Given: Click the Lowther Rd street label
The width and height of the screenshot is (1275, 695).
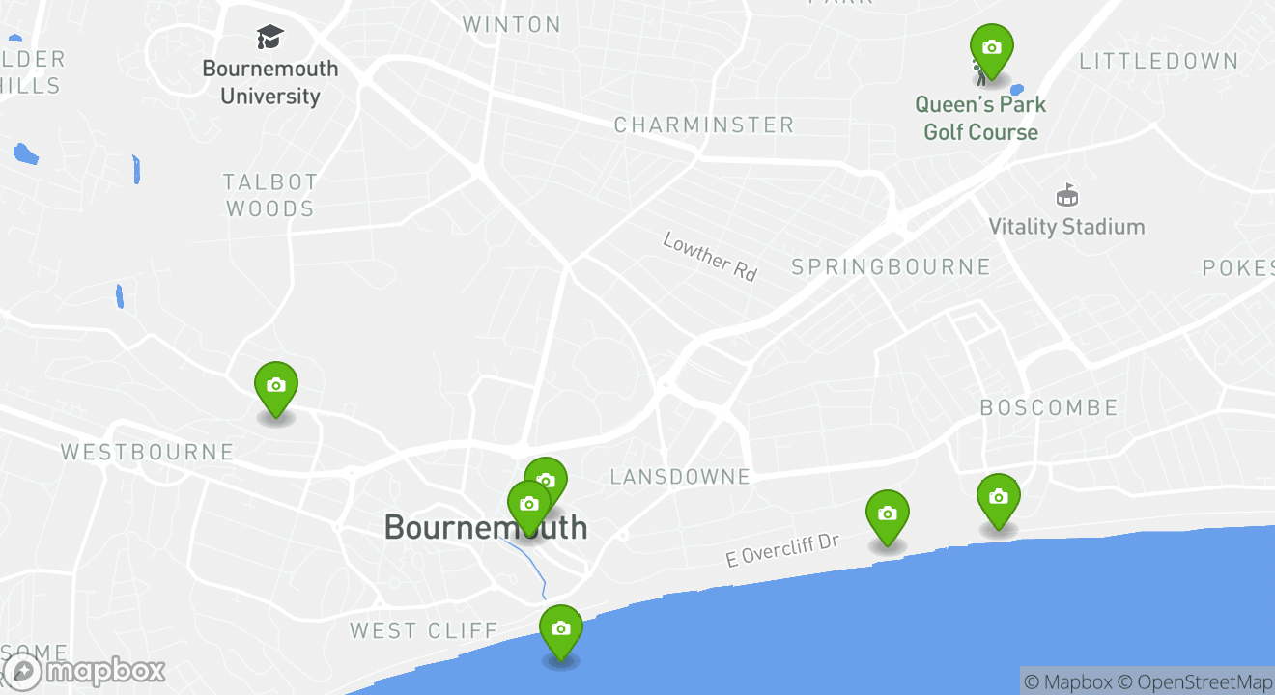Looking at the screenshot, I should (710, 257).
